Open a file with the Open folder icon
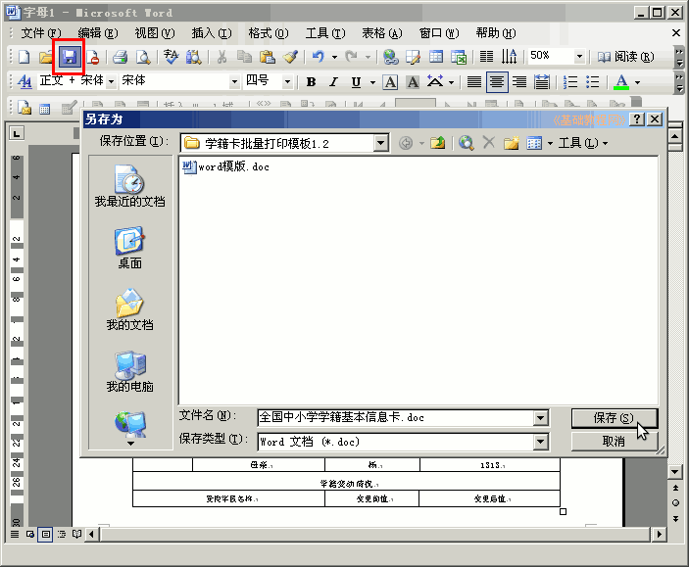This screenshot has height=567, width=689. [46, 57]
